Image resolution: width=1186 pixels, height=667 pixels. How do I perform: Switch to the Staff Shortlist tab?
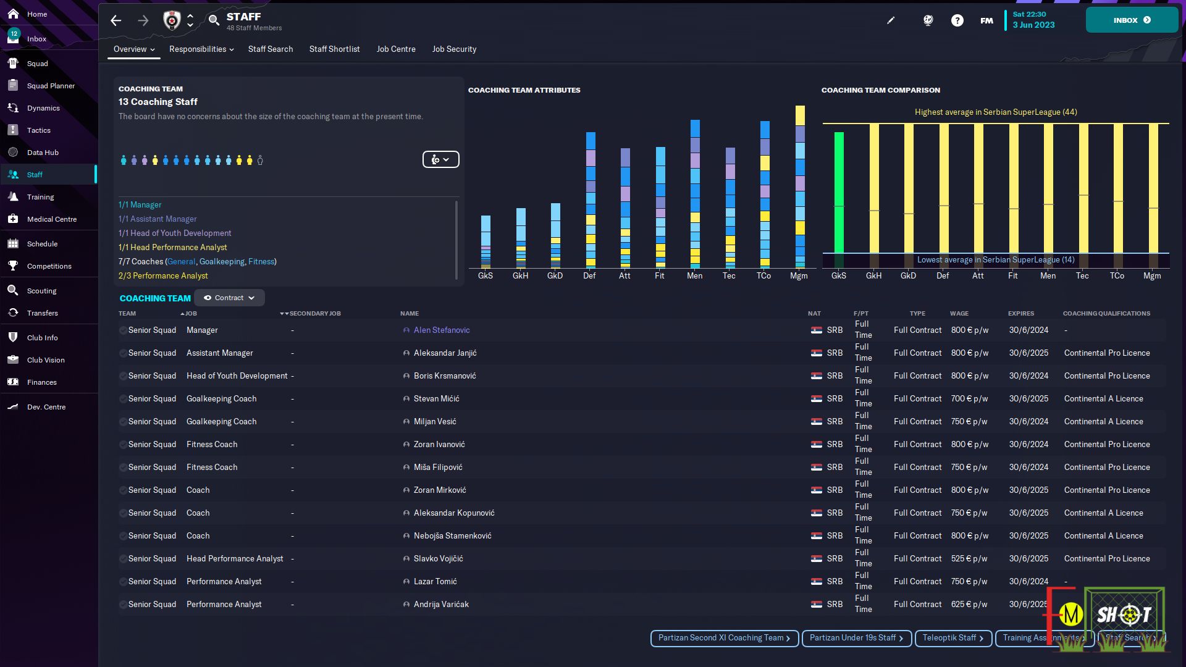tap(334, 49)
